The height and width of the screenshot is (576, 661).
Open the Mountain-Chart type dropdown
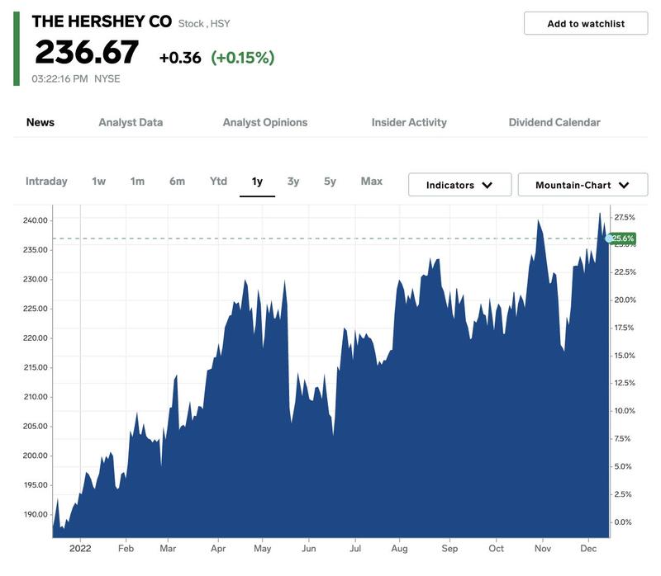pos(583,185)
